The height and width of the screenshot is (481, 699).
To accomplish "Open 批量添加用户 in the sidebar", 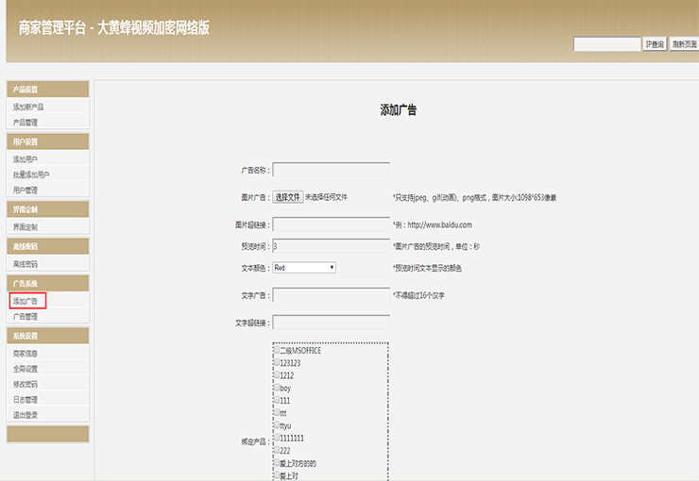I will point(31,174).
